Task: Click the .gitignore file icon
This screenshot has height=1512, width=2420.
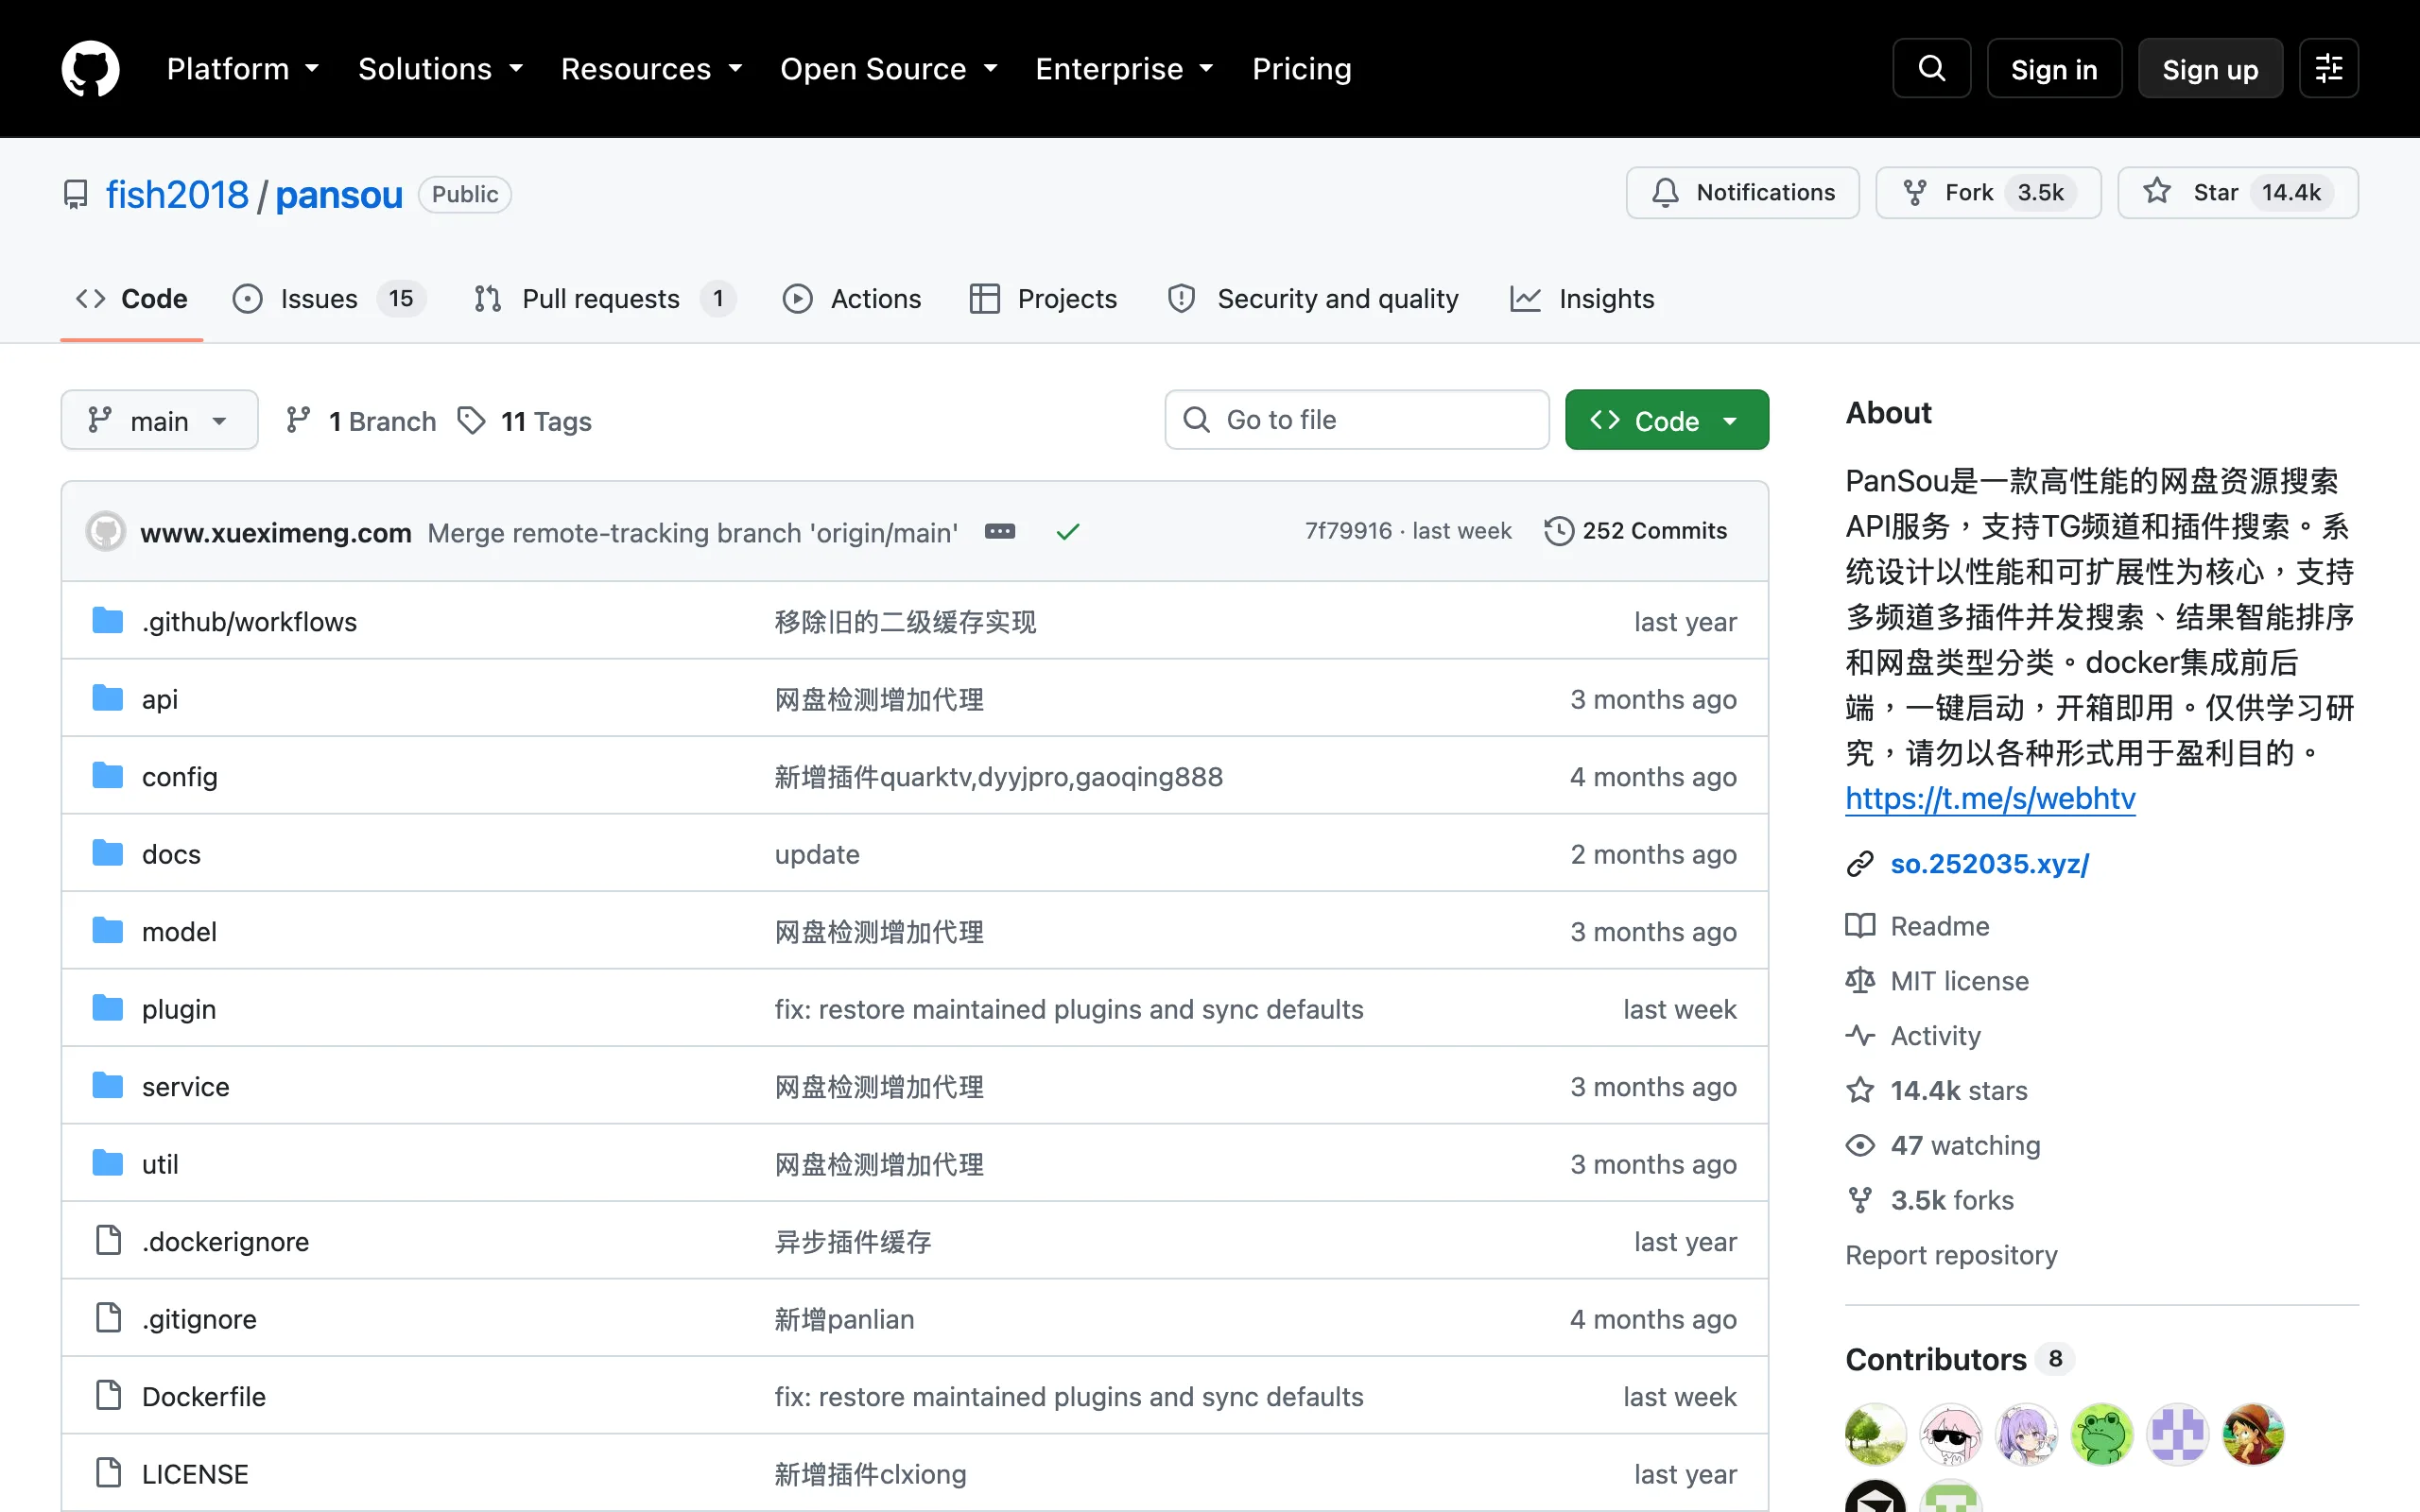Action: point(108,1318)
